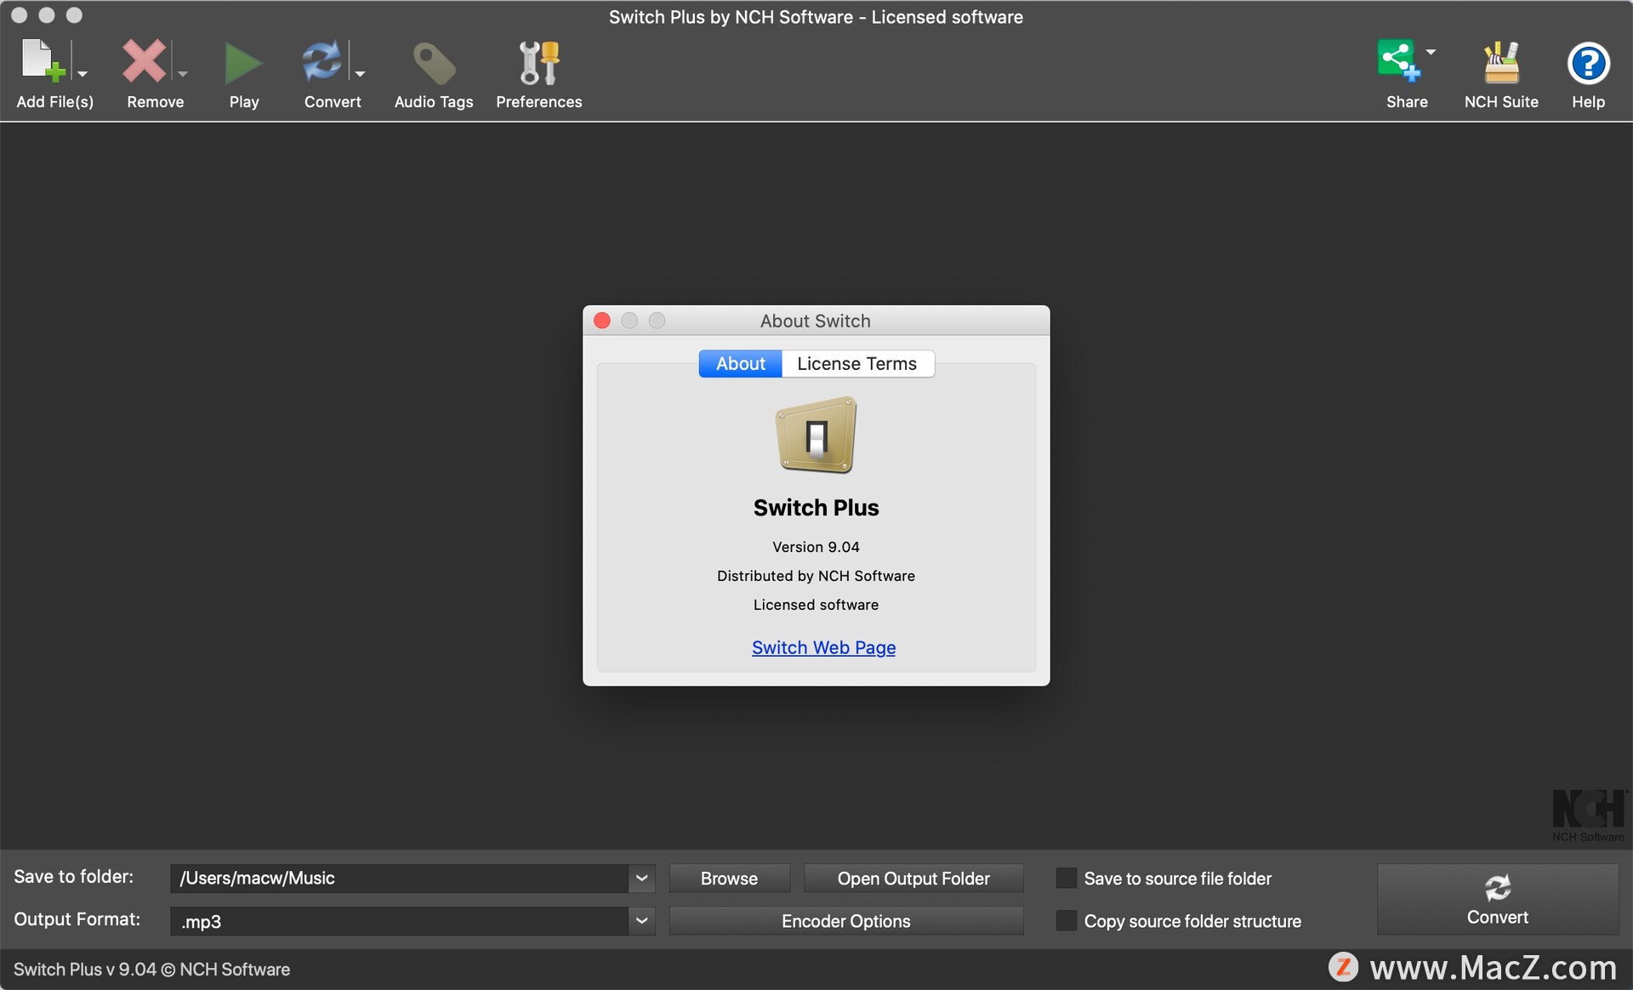Click the Browse button
Screen dimensions: 1633x990
[729, 879]
